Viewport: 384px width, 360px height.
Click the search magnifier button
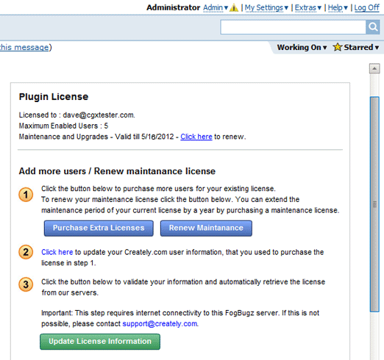[x=373, y=27]
